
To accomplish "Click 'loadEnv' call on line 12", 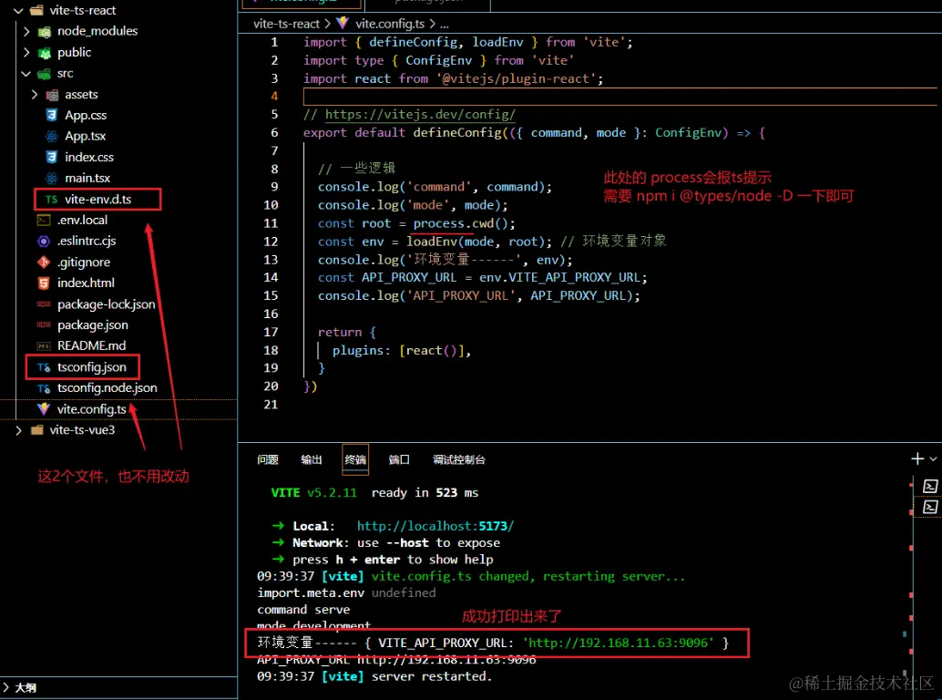I will pos(431,242).
